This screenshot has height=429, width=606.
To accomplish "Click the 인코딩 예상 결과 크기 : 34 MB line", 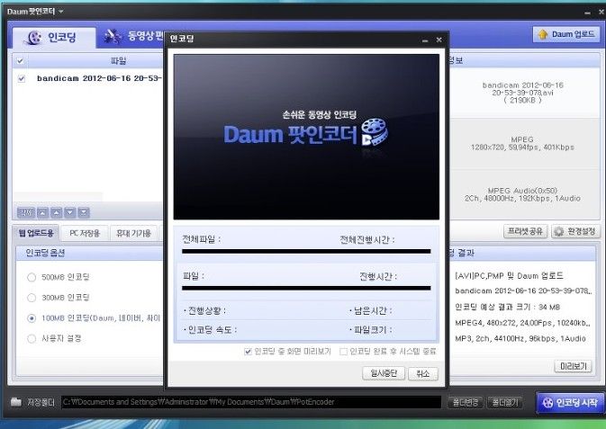I will (508, 307).
